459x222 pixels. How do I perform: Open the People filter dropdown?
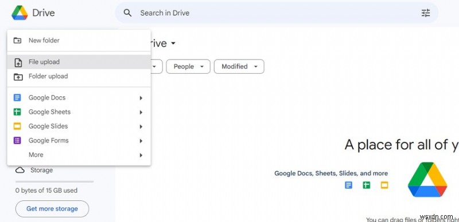tap(188, 66)
